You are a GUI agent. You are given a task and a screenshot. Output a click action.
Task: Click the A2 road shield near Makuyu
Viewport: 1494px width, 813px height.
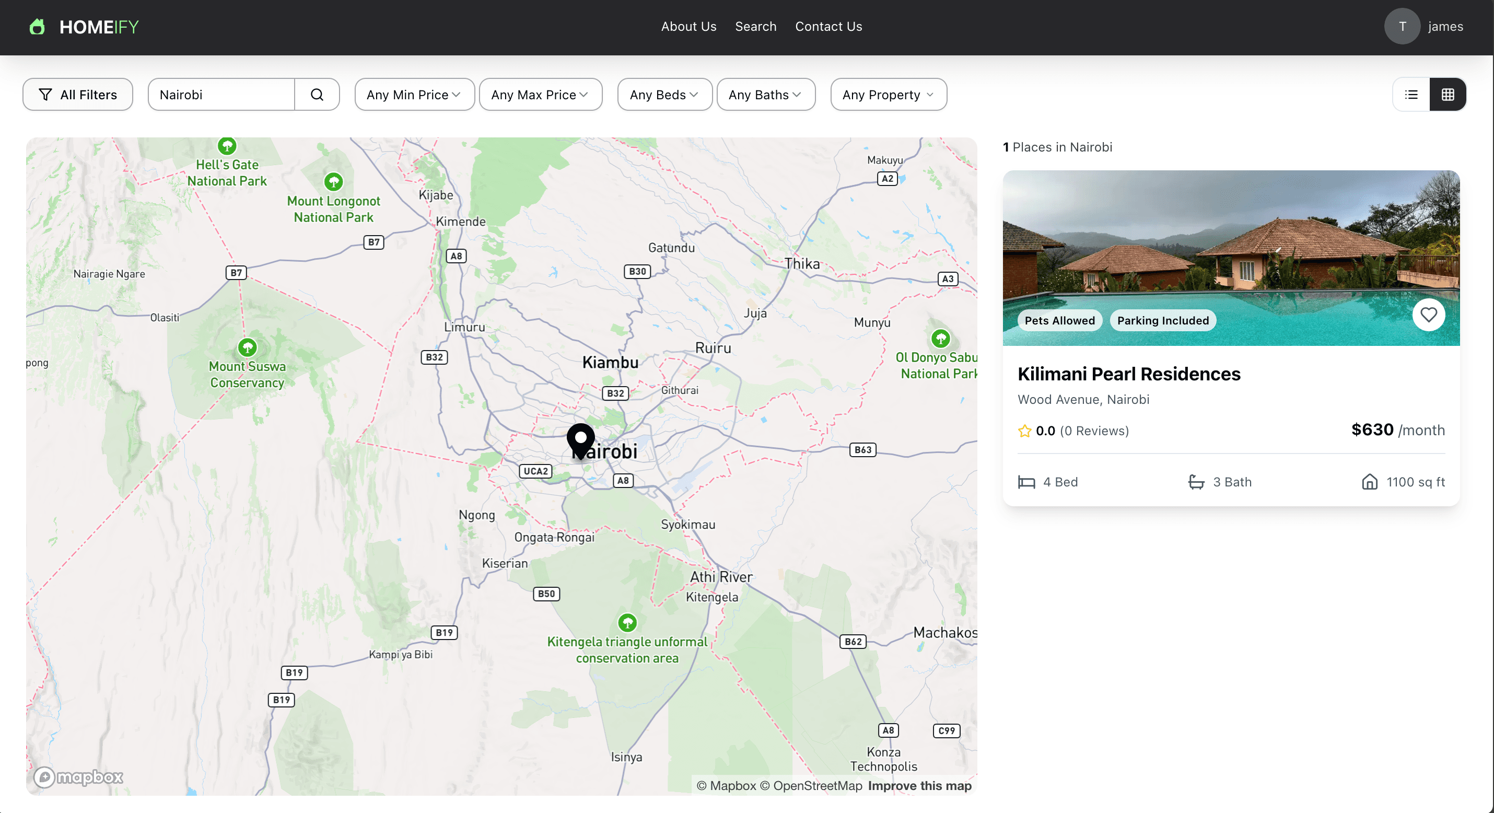coord(887,179)
